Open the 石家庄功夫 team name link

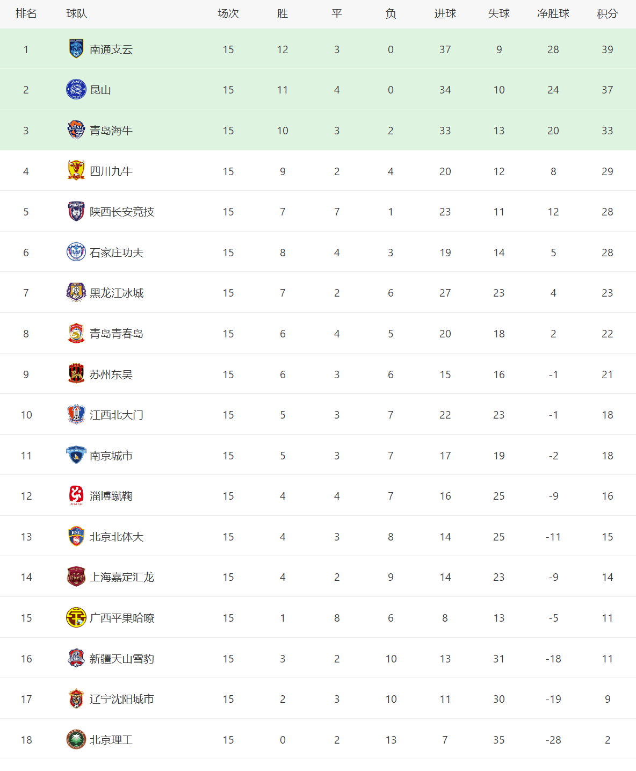coord(117,253)
